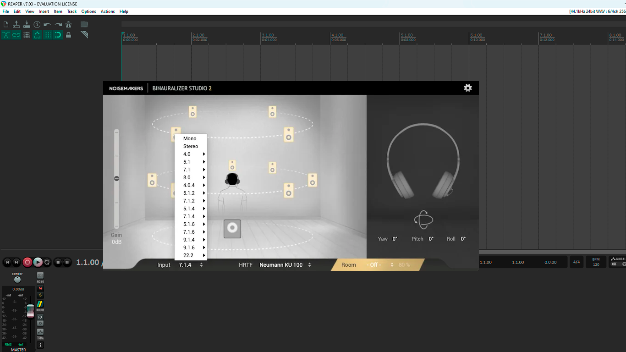626x352 pixels.
Task: Click the BPM 120 tempo box
Action: 596,262
